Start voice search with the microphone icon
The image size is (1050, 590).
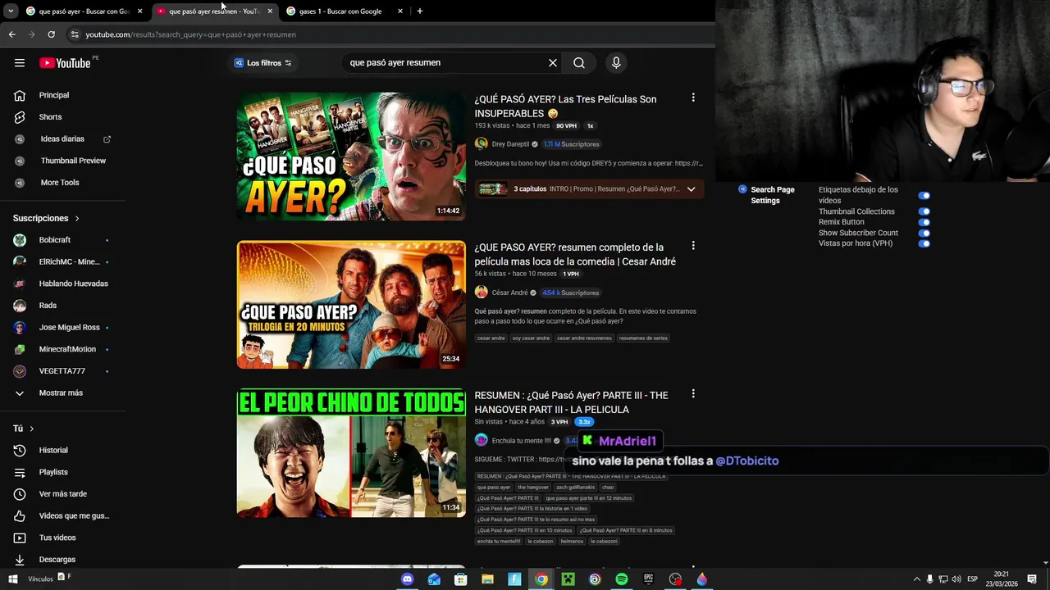point(616,63)
